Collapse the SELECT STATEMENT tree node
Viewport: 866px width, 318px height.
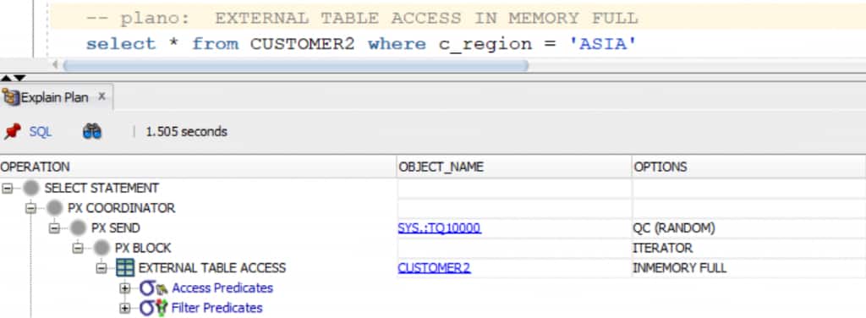(7, 189)
